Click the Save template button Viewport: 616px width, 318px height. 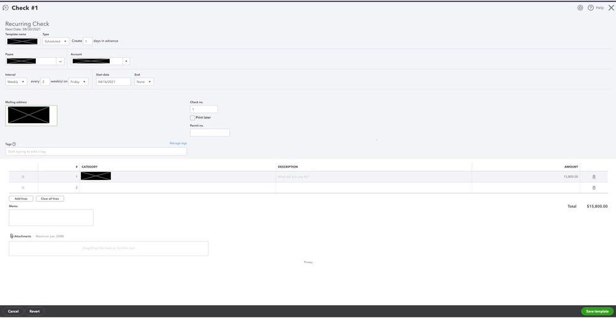coord(597,311)
